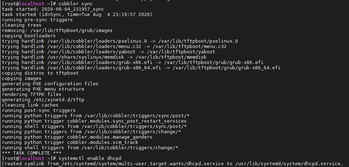Viewport: 349px width, 167px height.
Task: Click the 'copying bootloaders' line
Action: [29, 36]
